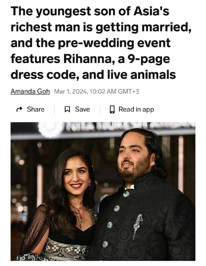This screenshot has height=266, width=206.
Task: Click the woman's red necklace in photo
Action: 78,214
